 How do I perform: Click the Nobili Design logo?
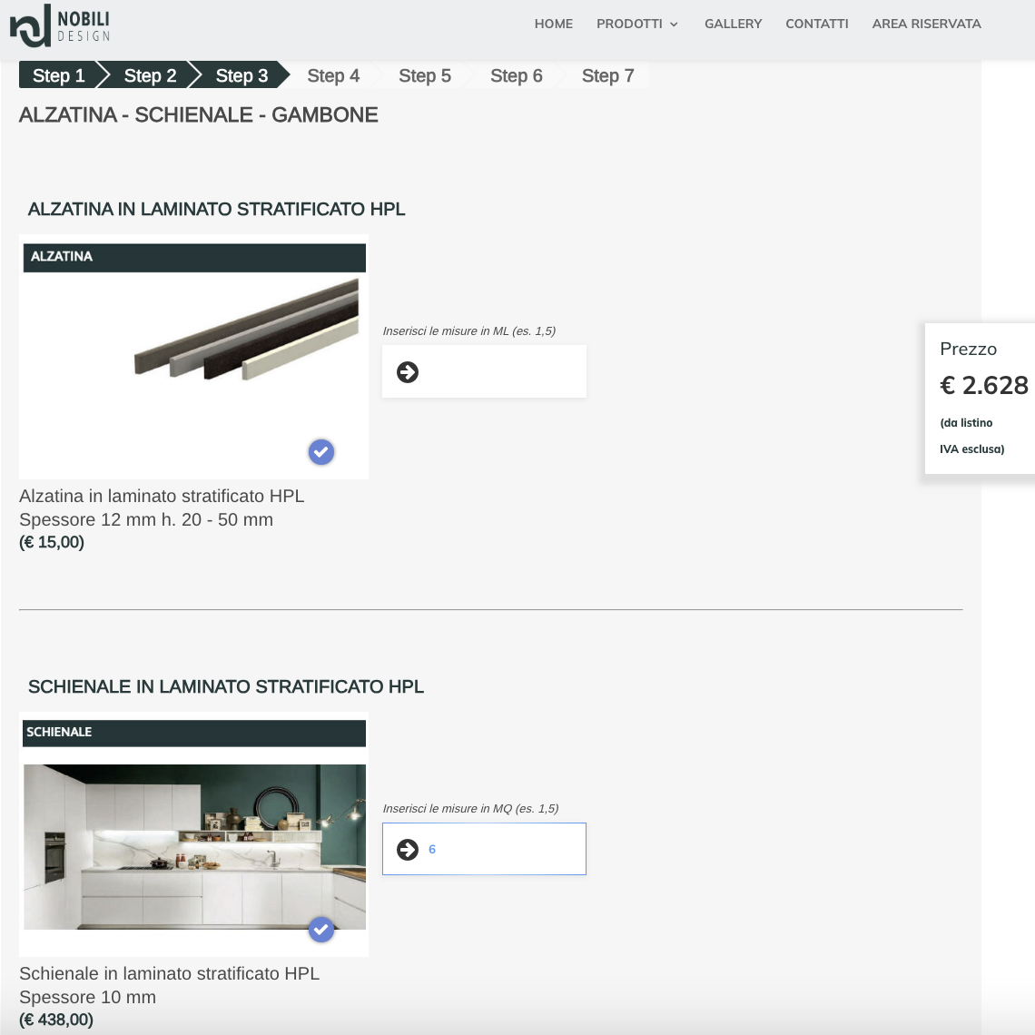pyautogui.click(x=60, y=25)
